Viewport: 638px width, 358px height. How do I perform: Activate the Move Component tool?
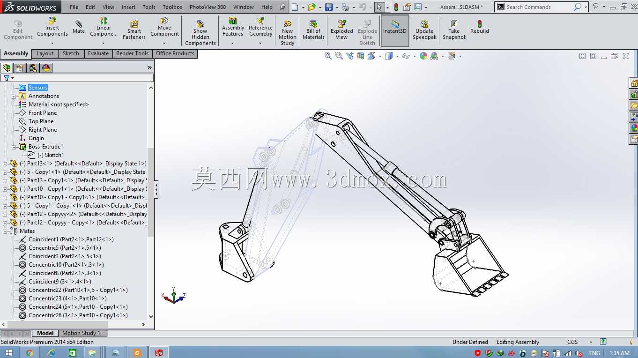point(164,27)
